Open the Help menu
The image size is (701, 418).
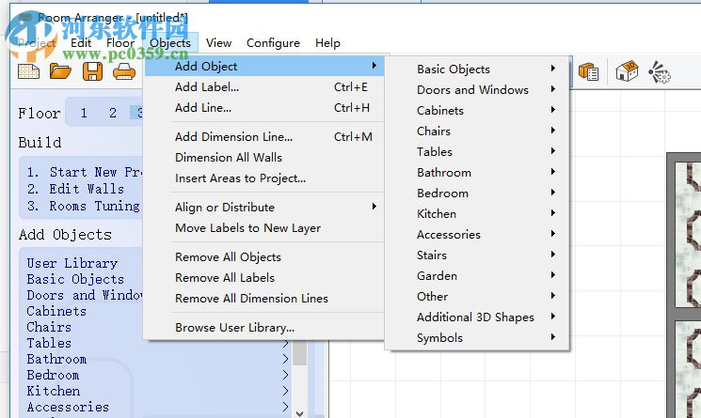(327, 43)
